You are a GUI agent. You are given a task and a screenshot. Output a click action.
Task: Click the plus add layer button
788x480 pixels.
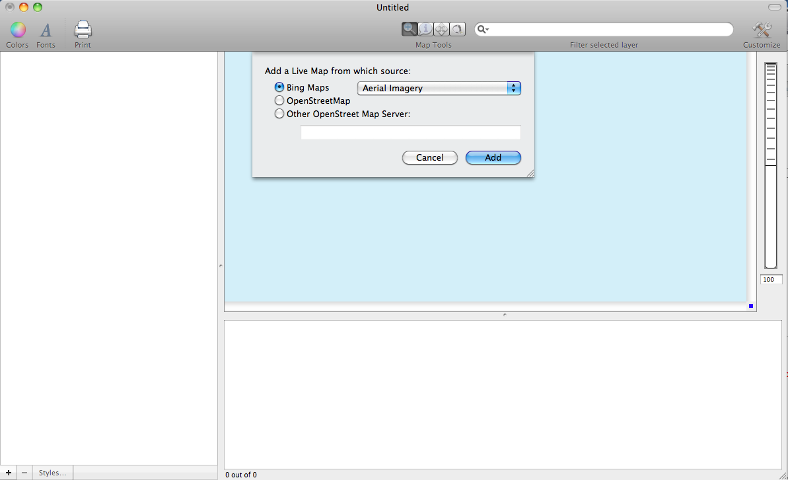(x=8, y=473)
